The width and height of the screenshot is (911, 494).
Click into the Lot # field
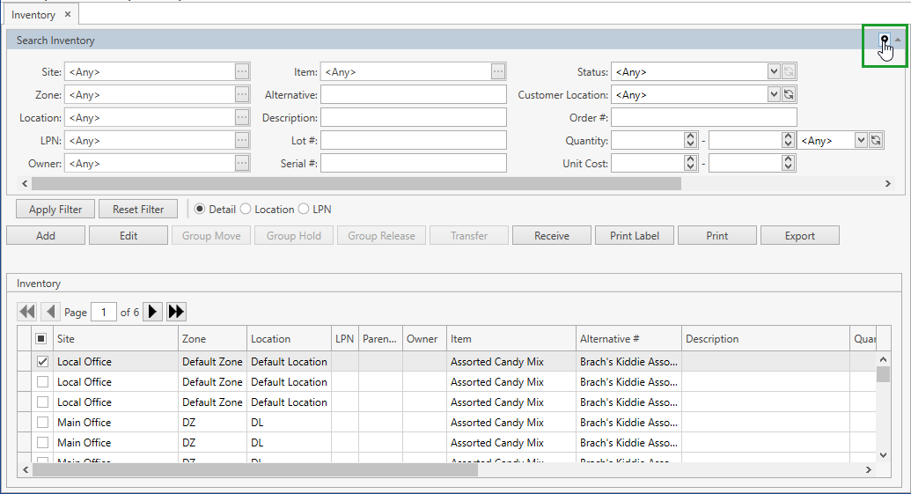coord(414,141)
